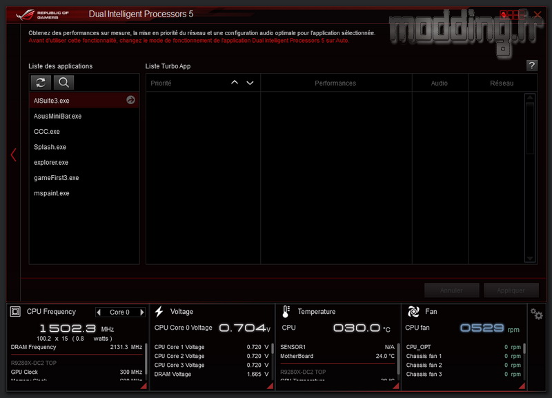The width and height of the screenshot is (552, 398).
Task: Click the CPU Core 1 Voltage row
Action: pos(211,347)
